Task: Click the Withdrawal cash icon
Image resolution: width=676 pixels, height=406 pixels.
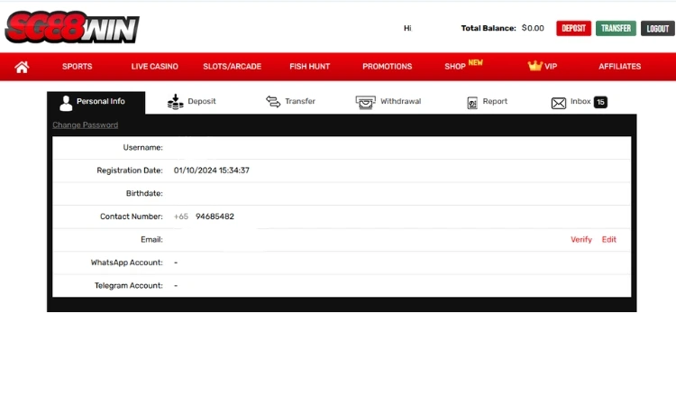Action: pyautogui.click(x=365, y=102)
